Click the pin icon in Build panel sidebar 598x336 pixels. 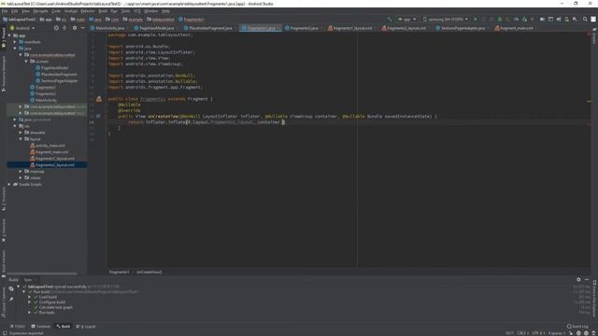point(11,299)
